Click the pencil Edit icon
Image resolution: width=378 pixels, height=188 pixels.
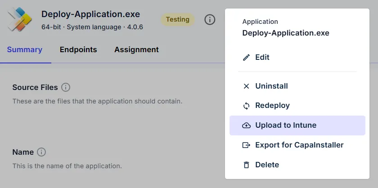246,58
